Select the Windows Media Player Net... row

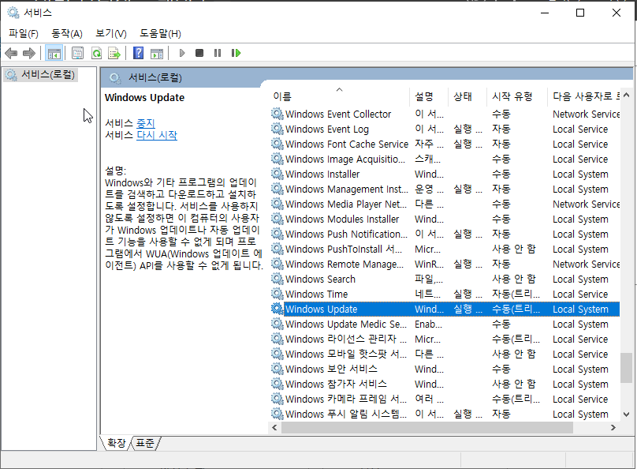click(x=445, y=204)
